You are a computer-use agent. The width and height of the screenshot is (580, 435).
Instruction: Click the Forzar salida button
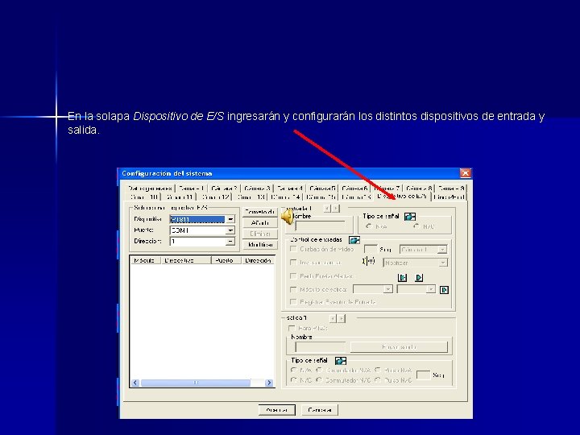[399, 347]
